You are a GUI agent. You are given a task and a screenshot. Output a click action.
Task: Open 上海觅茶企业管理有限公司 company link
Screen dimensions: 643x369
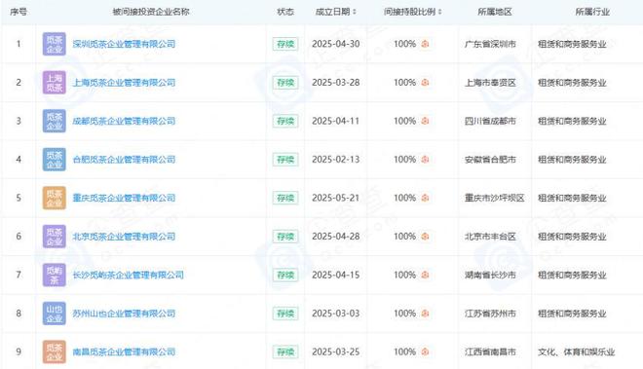click(x=124, y=83)
